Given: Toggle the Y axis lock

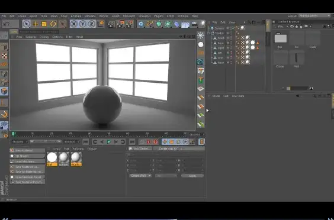Looking at the screenshot, I should click(x=83, y=24).
